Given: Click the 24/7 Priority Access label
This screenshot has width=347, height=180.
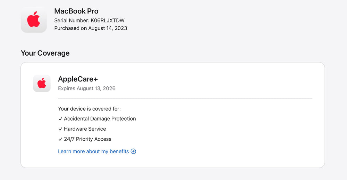Looking at the screenshot, I should pyautogui.click(x=88, y=139).
